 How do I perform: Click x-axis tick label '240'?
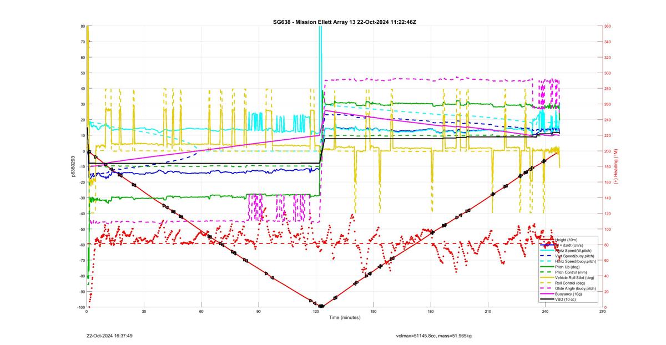click(x=545, y=311)
